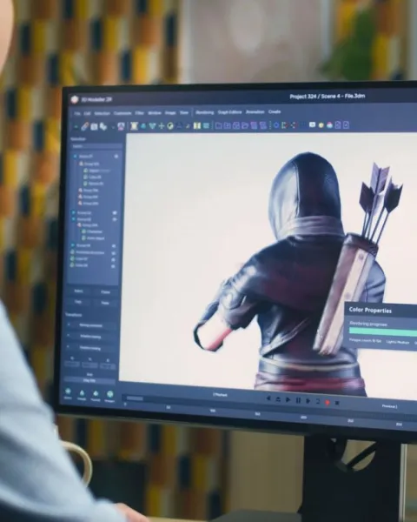
Task: Expand the first Transform section arrow
Action: coord(69,325)
